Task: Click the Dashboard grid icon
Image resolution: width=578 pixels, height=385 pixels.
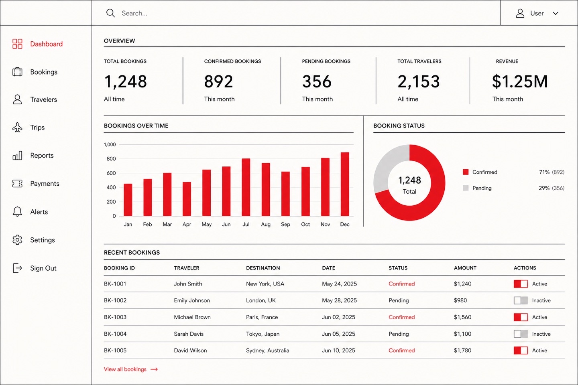Action: pos(17,44)
